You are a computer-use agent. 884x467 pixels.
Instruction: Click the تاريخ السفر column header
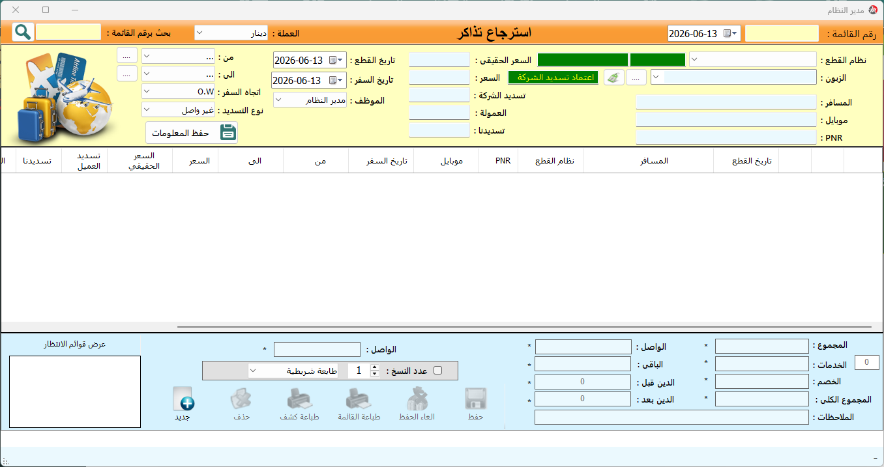[381, 161]
